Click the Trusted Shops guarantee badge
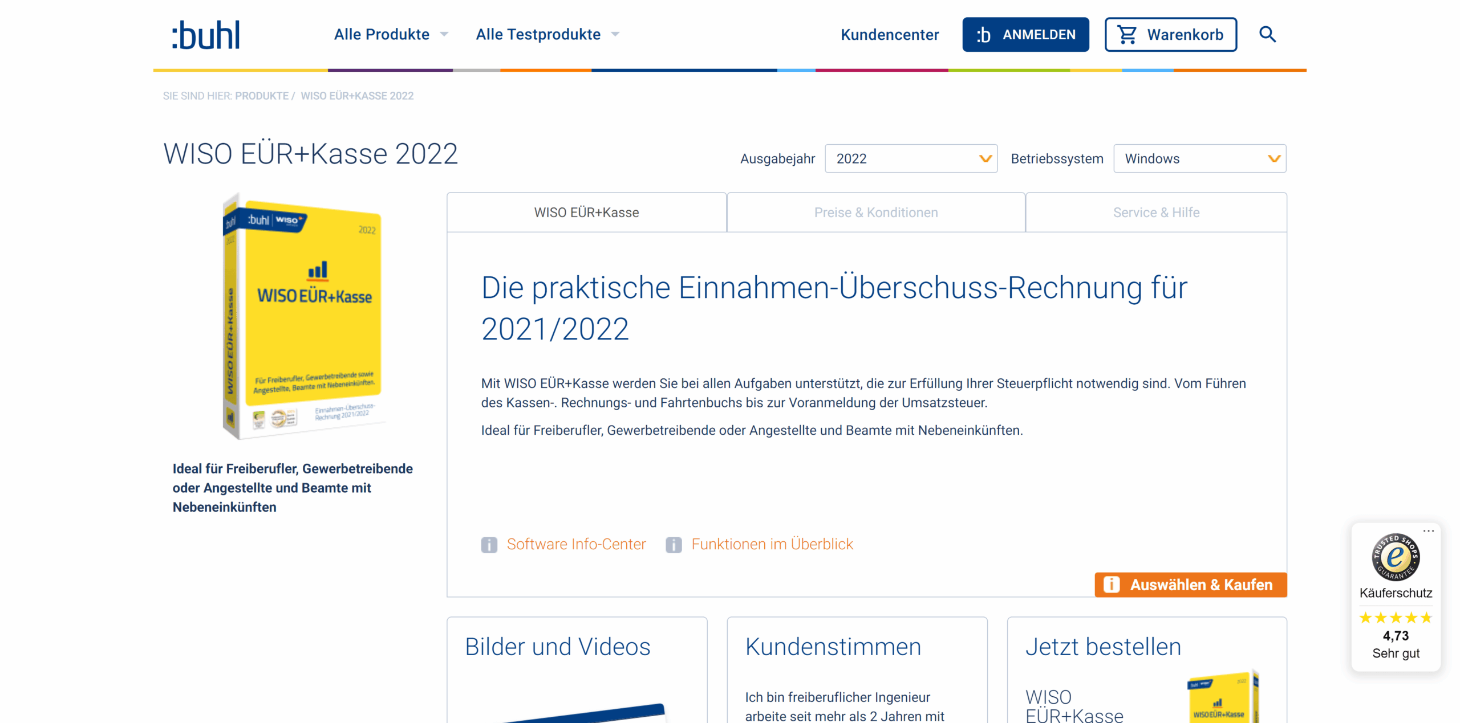 click(1394, 557)
